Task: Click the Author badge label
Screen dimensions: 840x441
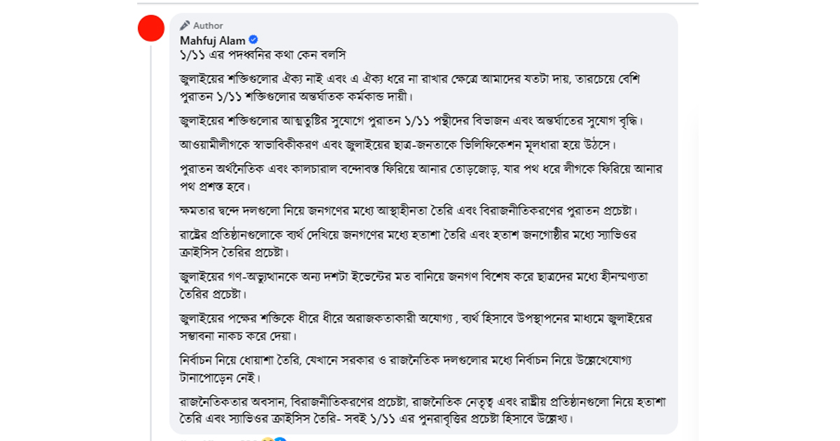Action: [x=208, y=25]
